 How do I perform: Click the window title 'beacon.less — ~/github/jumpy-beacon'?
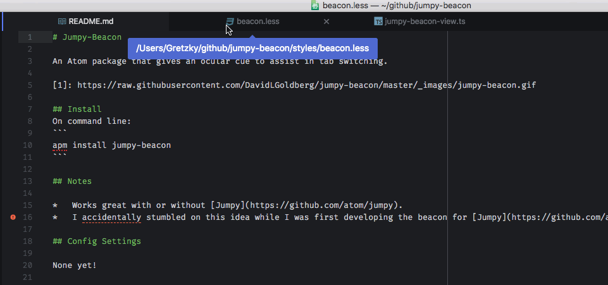397,6
